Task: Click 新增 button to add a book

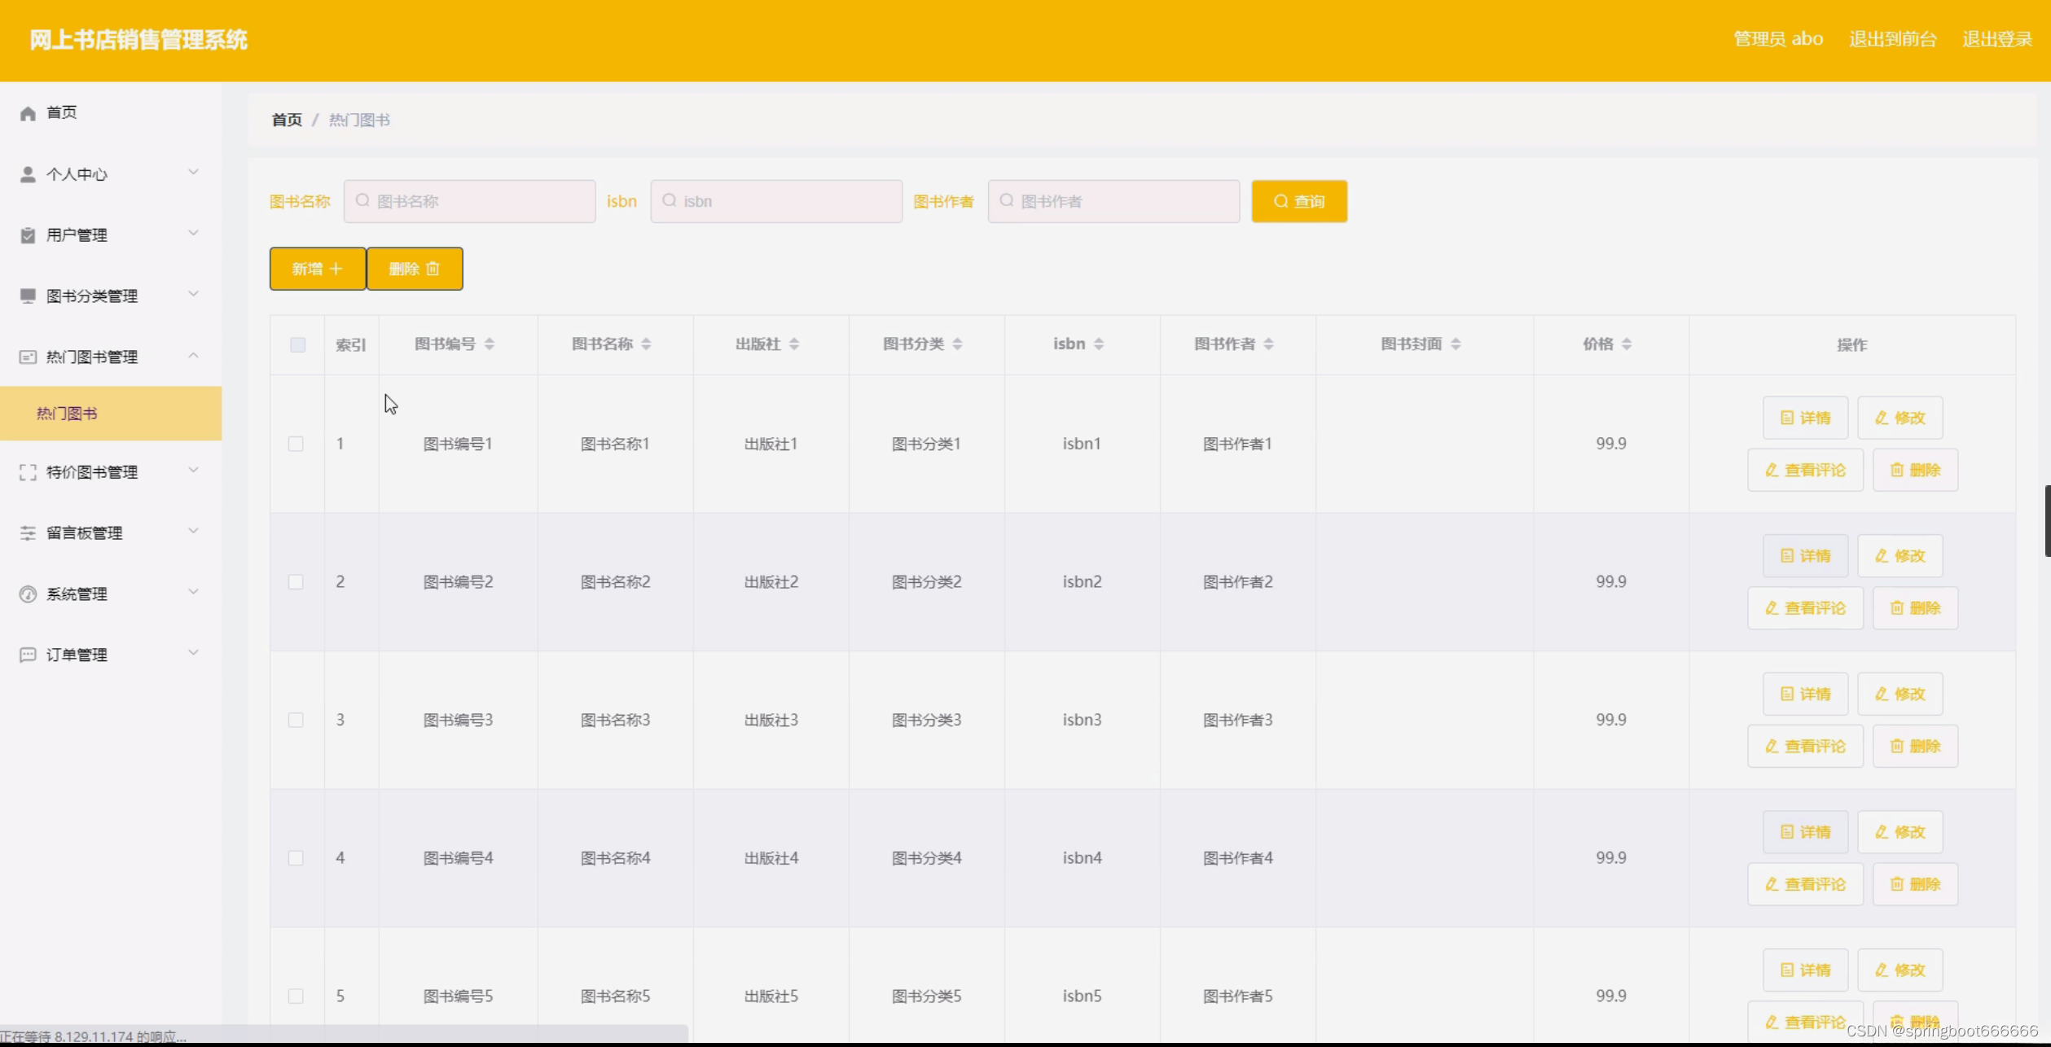Action: (317, 269)
